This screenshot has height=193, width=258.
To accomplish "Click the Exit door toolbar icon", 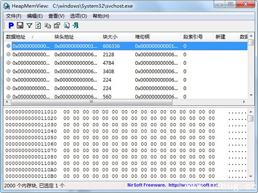I will tap(76, 26).
